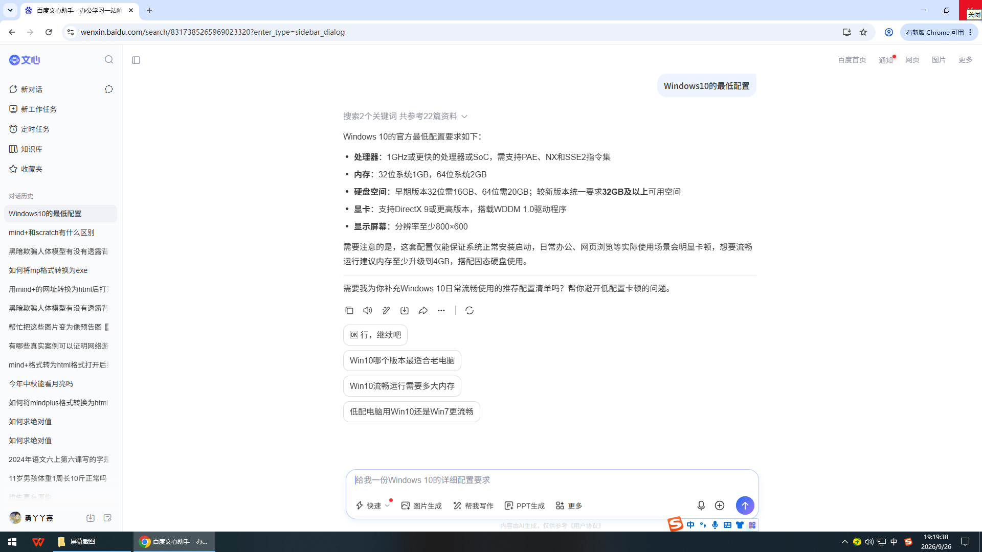This screenshot has width=982, height=552.
Task: Click suggestion 行，继续吧
Action: click(x=375, y=335)
